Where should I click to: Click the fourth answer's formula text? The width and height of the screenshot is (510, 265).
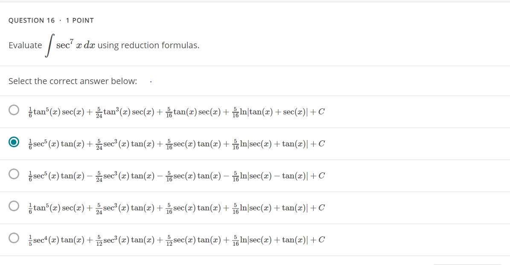coord(177,208)
